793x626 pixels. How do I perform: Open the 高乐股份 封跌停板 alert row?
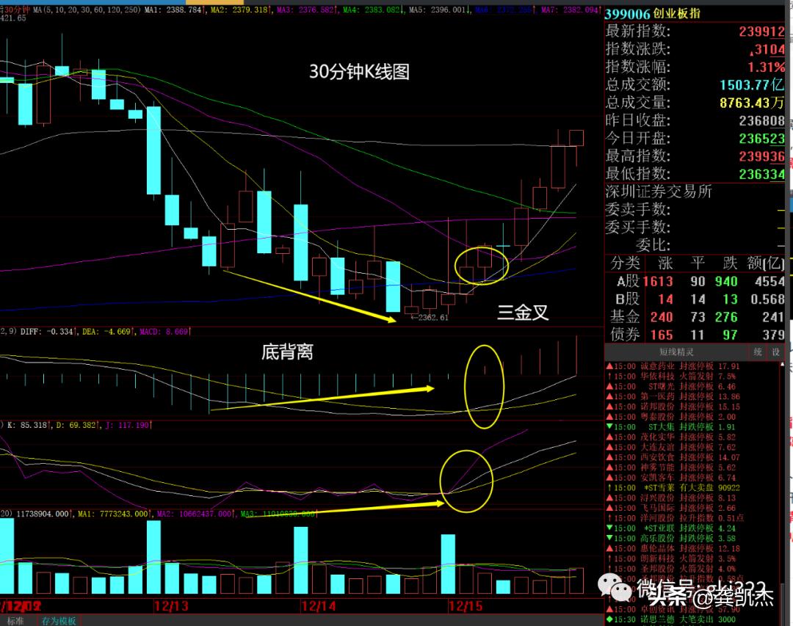tap(672, 538)
